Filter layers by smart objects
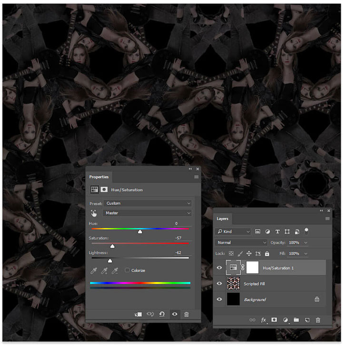 click(x=298, y=232)
